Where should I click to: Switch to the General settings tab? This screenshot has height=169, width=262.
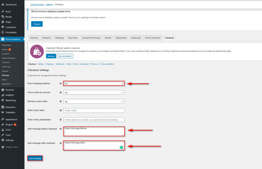[x=34, y=38]
